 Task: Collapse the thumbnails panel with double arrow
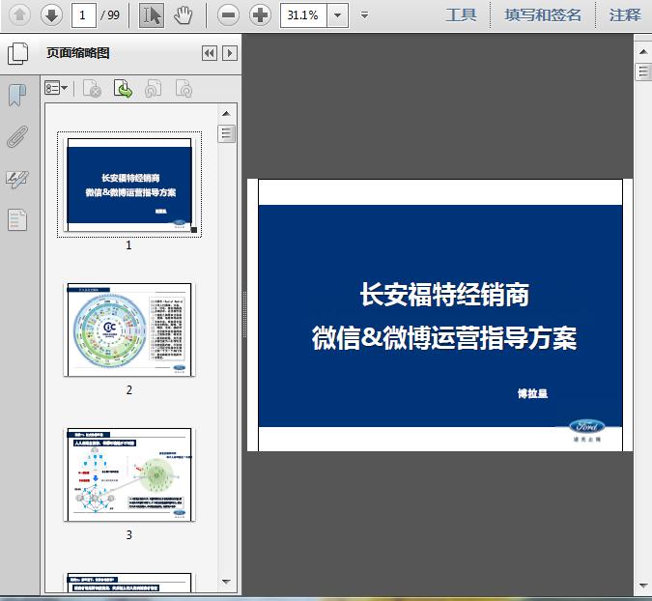[210, 53]
